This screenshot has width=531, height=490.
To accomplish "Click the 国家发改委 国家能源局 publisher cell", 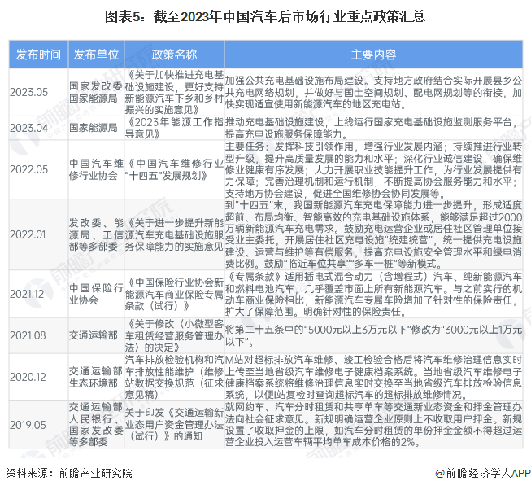I will (x=96, y=92).
